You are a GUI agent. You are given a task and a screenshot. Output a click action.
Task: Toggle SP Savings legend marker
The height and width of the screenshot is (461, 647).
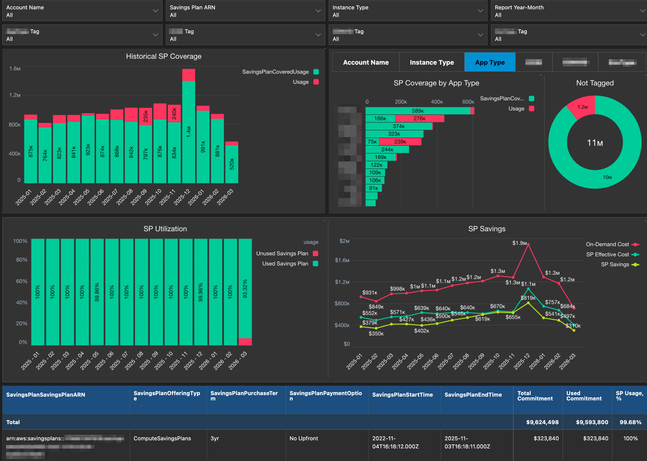(x=635, y=265)
